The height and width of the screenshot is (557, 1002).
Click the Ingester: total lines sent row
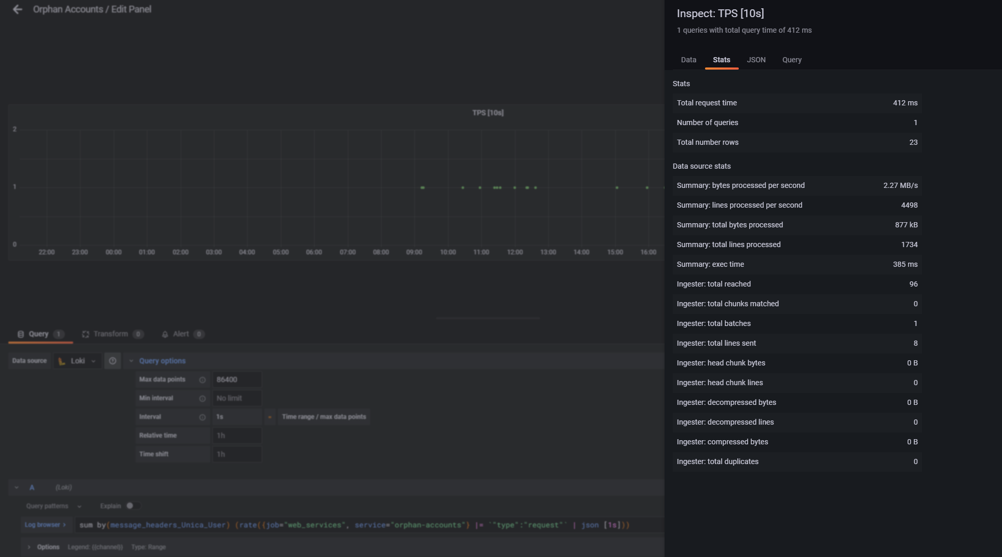(797, 343)
